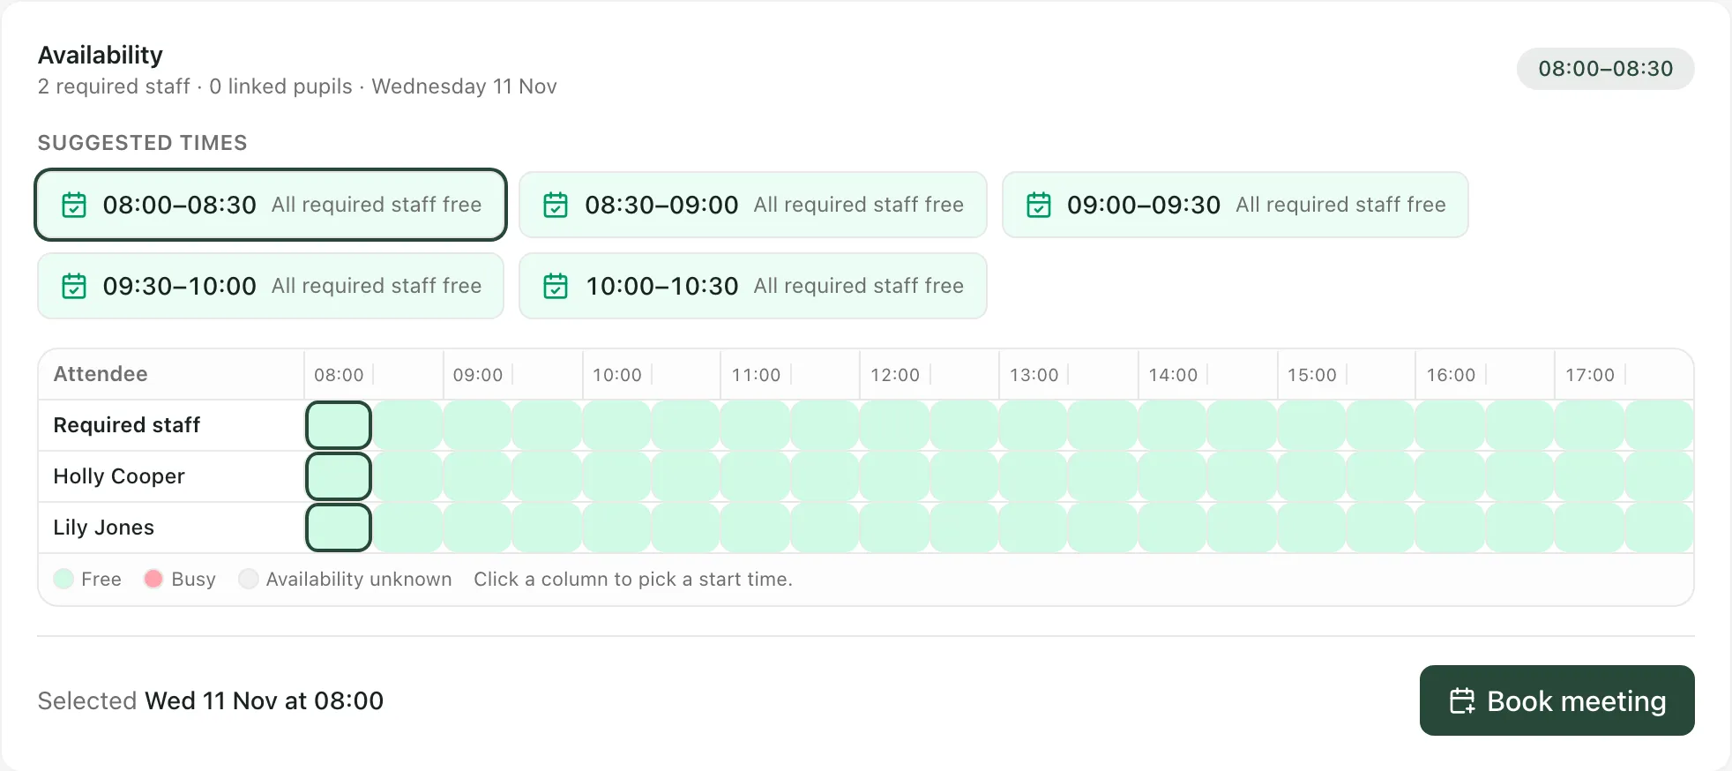Pick the 12:00 slot in the Required staff row

tap(894, 425)
